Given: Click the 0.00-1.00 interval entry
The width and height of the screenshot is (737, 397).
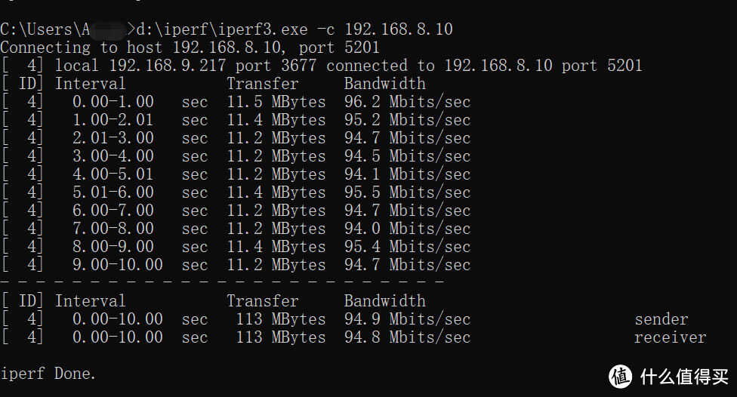Looking at the screenshot, I should point(113,102).
